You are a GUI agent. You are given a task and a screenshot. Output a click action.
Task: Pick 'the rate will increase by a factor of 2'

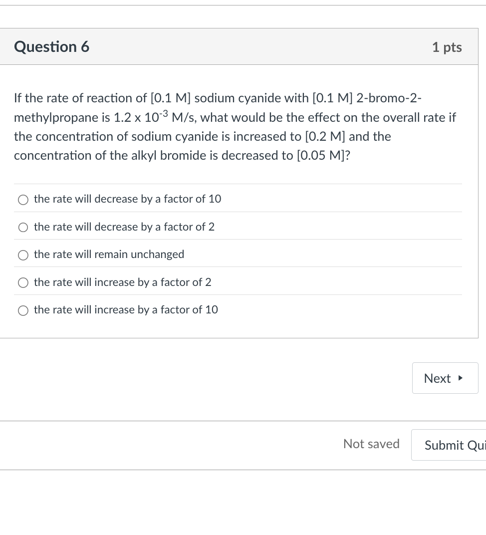(x=23, y=283)
